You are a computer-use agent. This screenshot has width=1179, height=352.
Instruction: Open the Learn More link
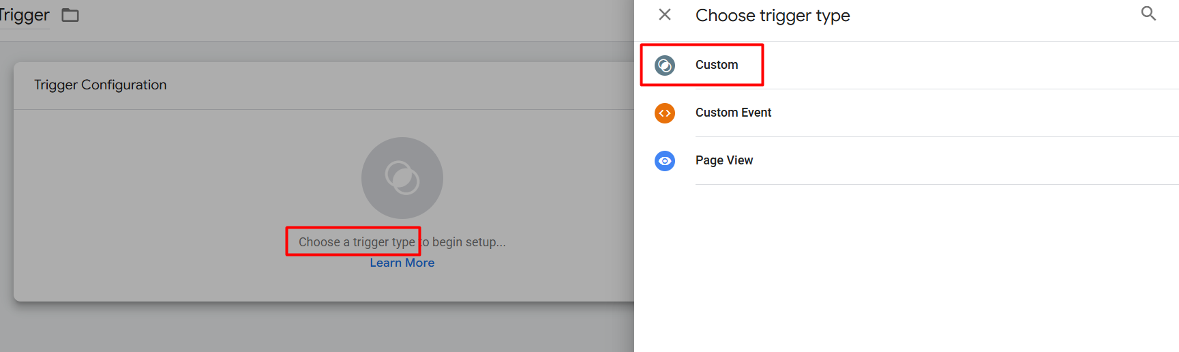(x=402, y=263)
